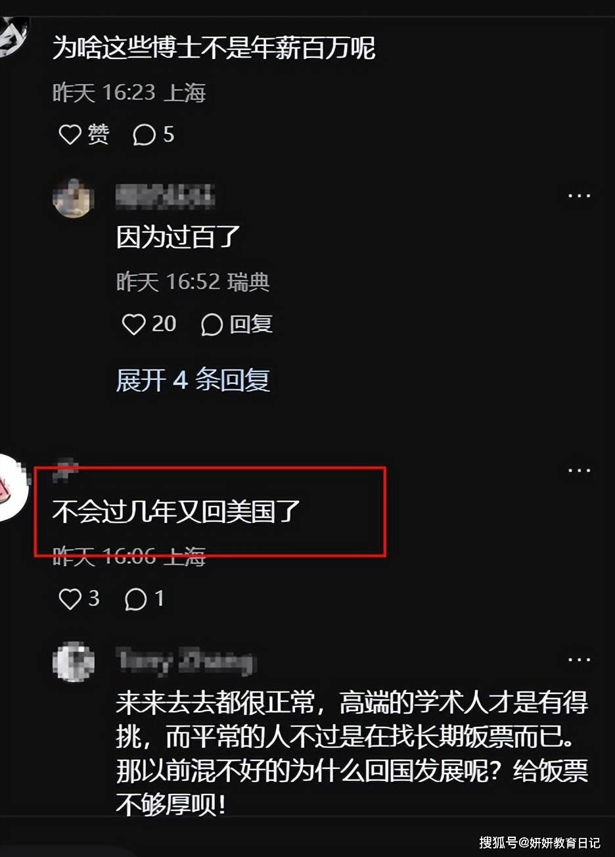The width and height of the screenshot is (615, 857).
Task: Open blurred username above 因为过百了
Action: coord(166,196)
